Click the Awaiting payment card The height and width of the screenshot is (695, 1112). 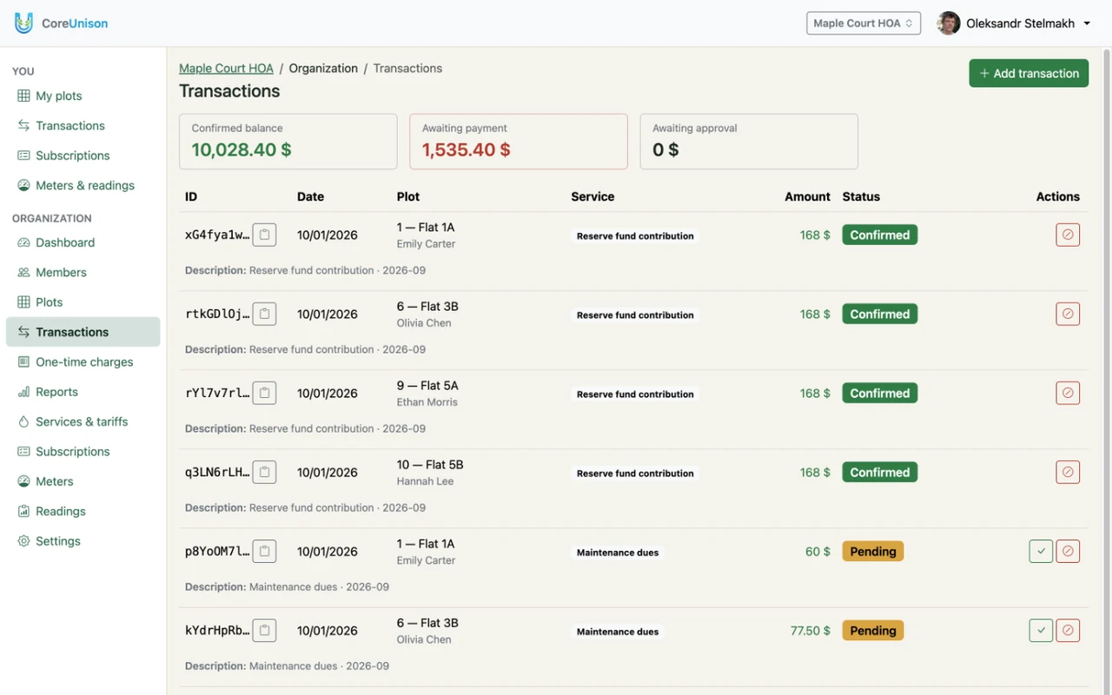(x=519, y=141)
